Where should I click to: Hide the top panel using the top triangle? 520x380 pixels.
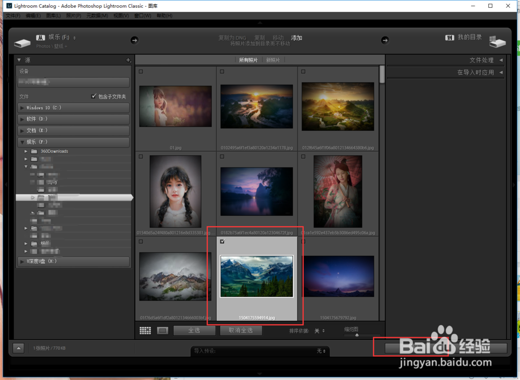pyautogui.click(x=260, y=23)
